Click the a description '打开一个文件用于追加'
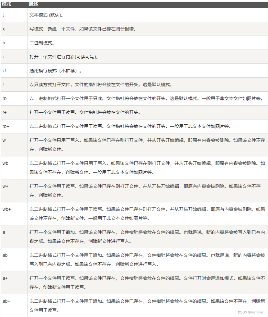Screen dimensions: 268x317 (52, 232)
